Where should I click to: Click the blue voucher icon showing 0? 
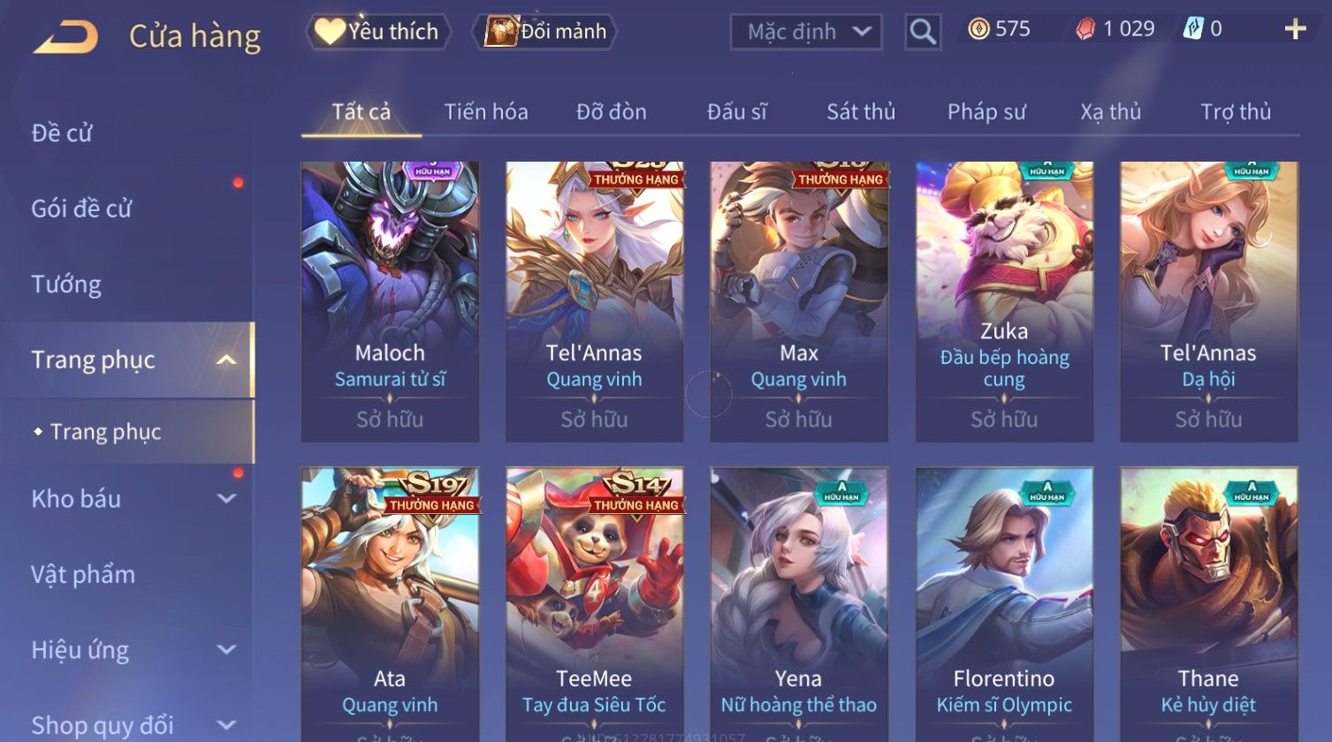[1192, 30]
